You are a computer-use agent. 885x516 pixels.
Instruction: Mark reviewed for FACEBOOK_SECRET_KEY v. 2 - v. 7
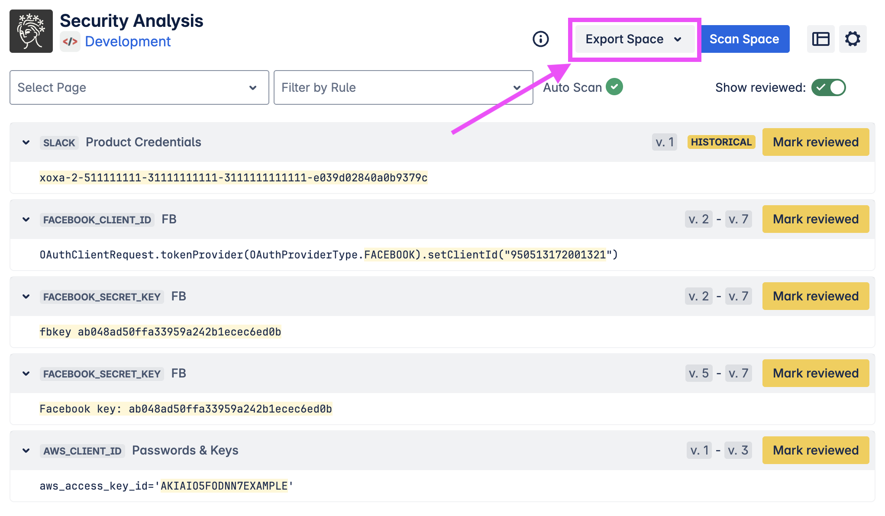click(816, 296)
